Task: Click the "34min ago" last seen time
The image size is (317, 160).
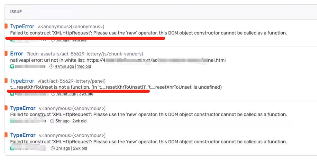Action: coord(66,94)
